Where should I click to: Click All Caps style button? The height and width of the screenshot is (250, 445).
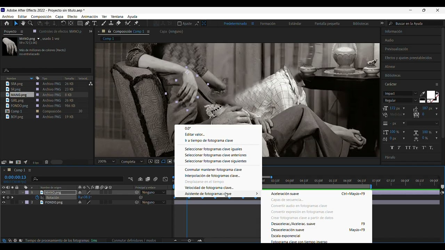point(408,148)
